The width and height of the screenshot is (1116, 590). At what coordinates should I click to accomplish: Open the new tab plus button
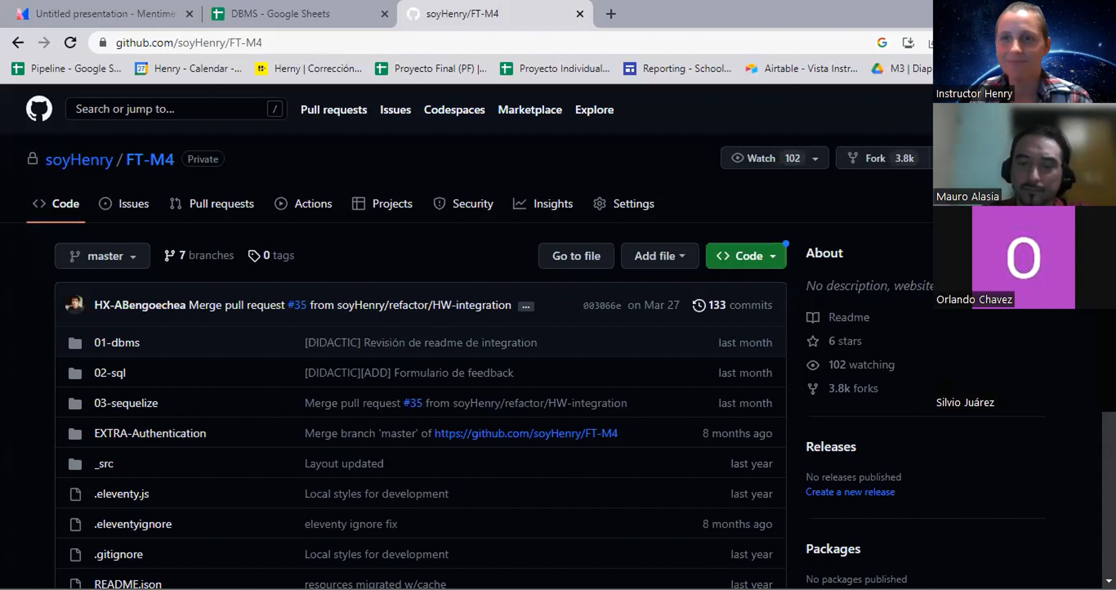pos(611,14)
